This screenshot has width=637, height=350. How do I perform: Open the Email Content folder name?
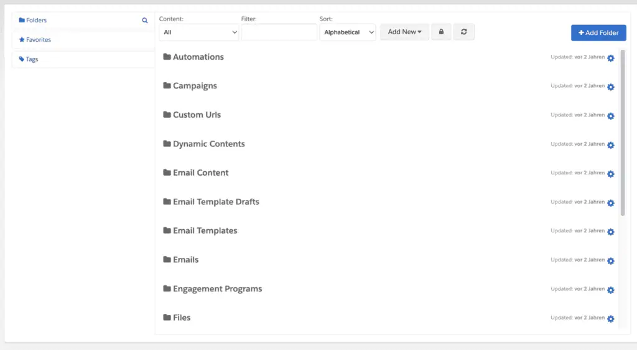pos(201,173)
